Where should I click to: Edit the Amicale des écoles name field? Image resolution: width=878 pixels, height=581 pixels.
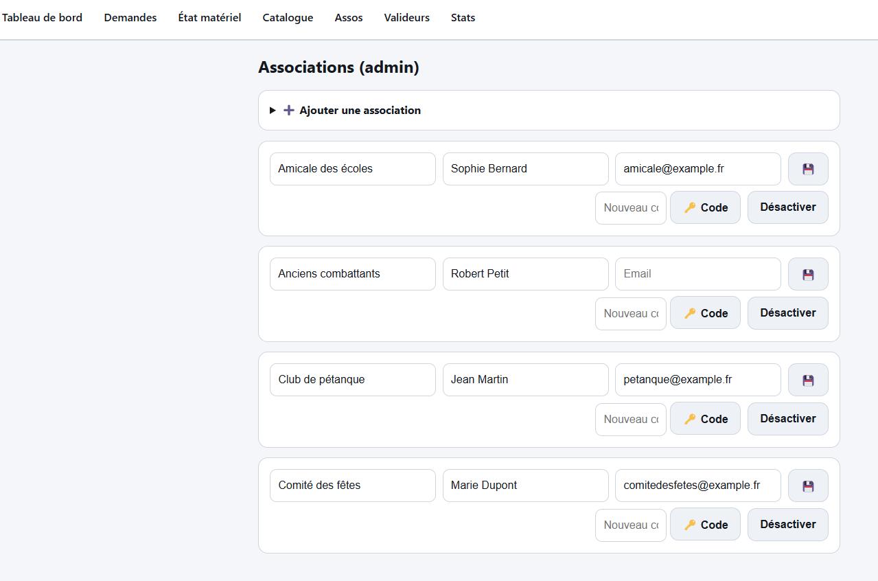(x=353, y=169)
